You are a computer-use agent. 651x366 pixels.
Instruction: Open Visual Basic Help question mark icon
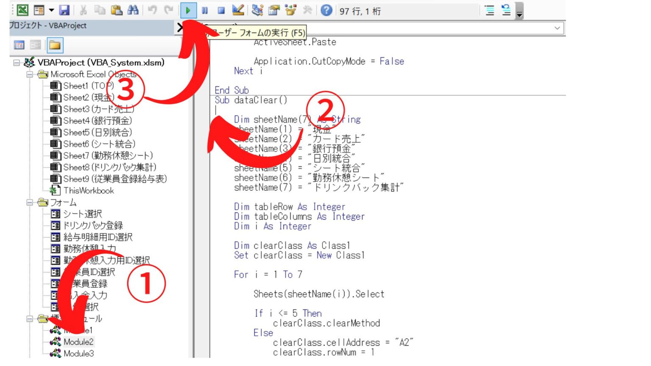click(x=326, y=10)
